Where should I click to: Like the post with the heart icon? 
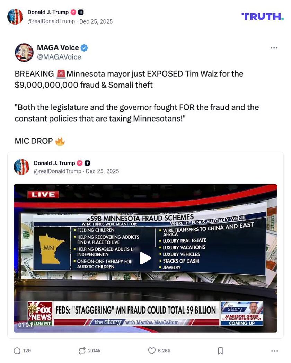[152, 351]
